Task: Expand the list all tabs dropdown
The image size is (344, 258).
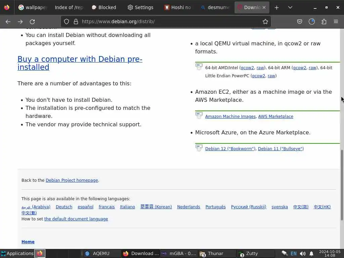Action: pos(290,7)
